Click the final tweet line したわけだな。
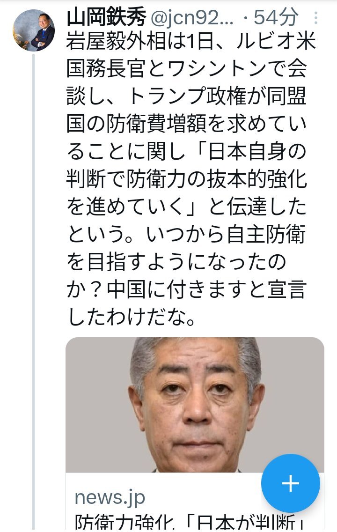Viewport: 337px width, 532px height. 132,317
